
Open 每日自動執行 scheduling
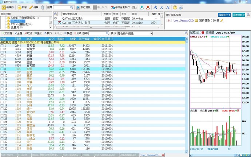click(123, 7)
